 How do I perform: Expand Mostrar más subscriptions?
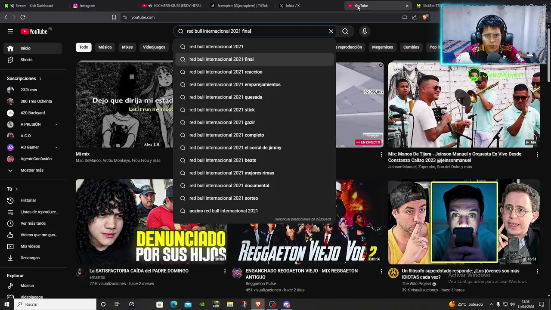coord(33,170)
